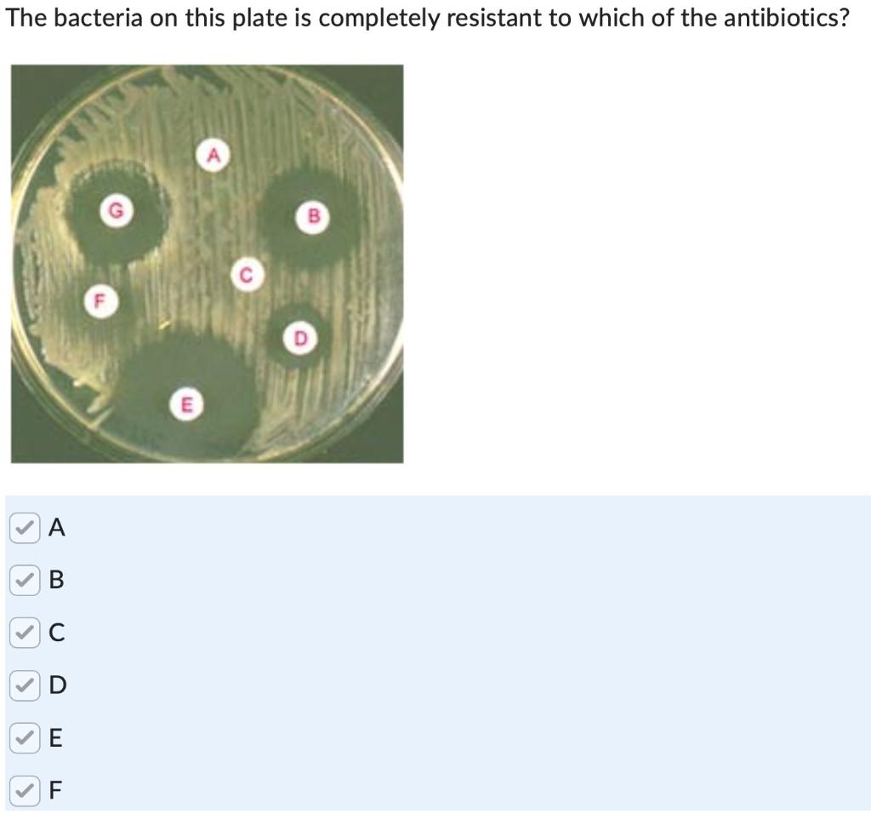The image size is (871, 814).
Task: Uncheck the answer option E checkbox
Action: [23, 736]
